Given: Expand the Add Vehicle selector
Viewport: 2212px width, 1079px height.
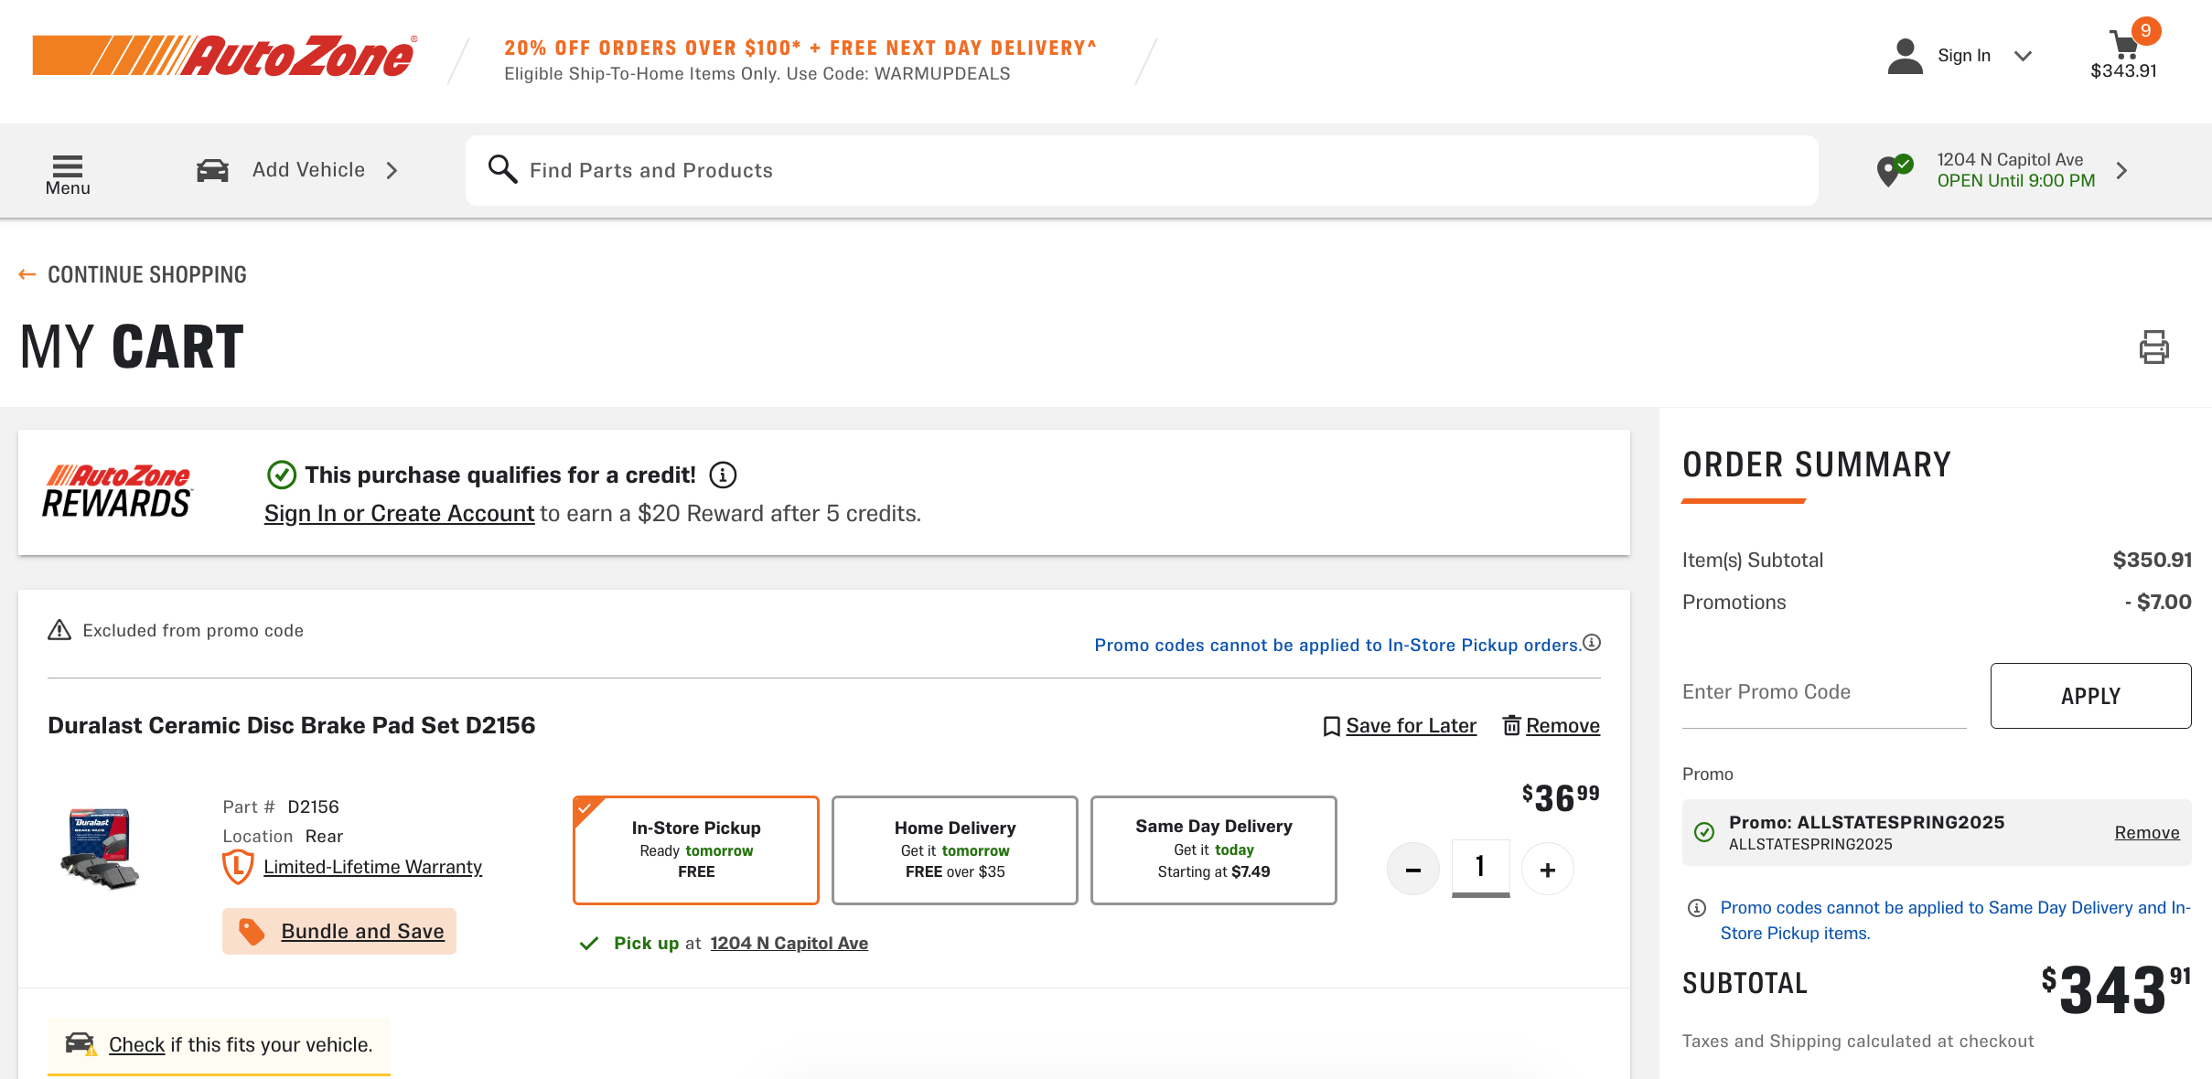Looking at the screenshot, I should [392, 170].
